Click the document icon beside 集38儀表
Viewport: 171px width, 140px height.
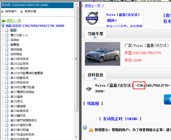(x=7, y=96)
